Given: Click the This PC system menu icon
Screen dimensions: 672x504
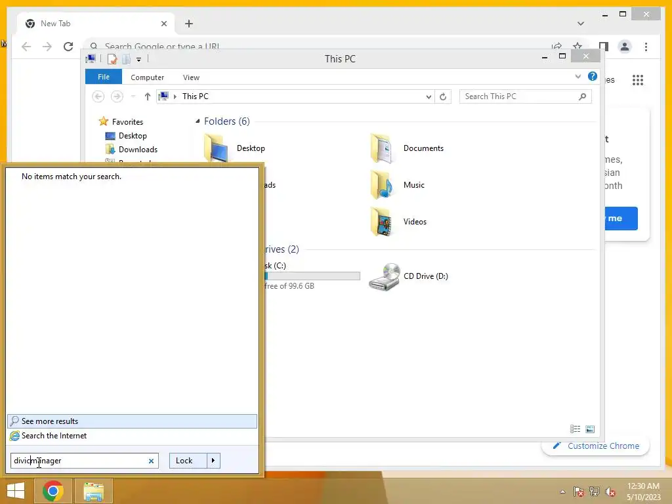Looking at the screenshot, I should pyautogui.click(x=91, y=58).
